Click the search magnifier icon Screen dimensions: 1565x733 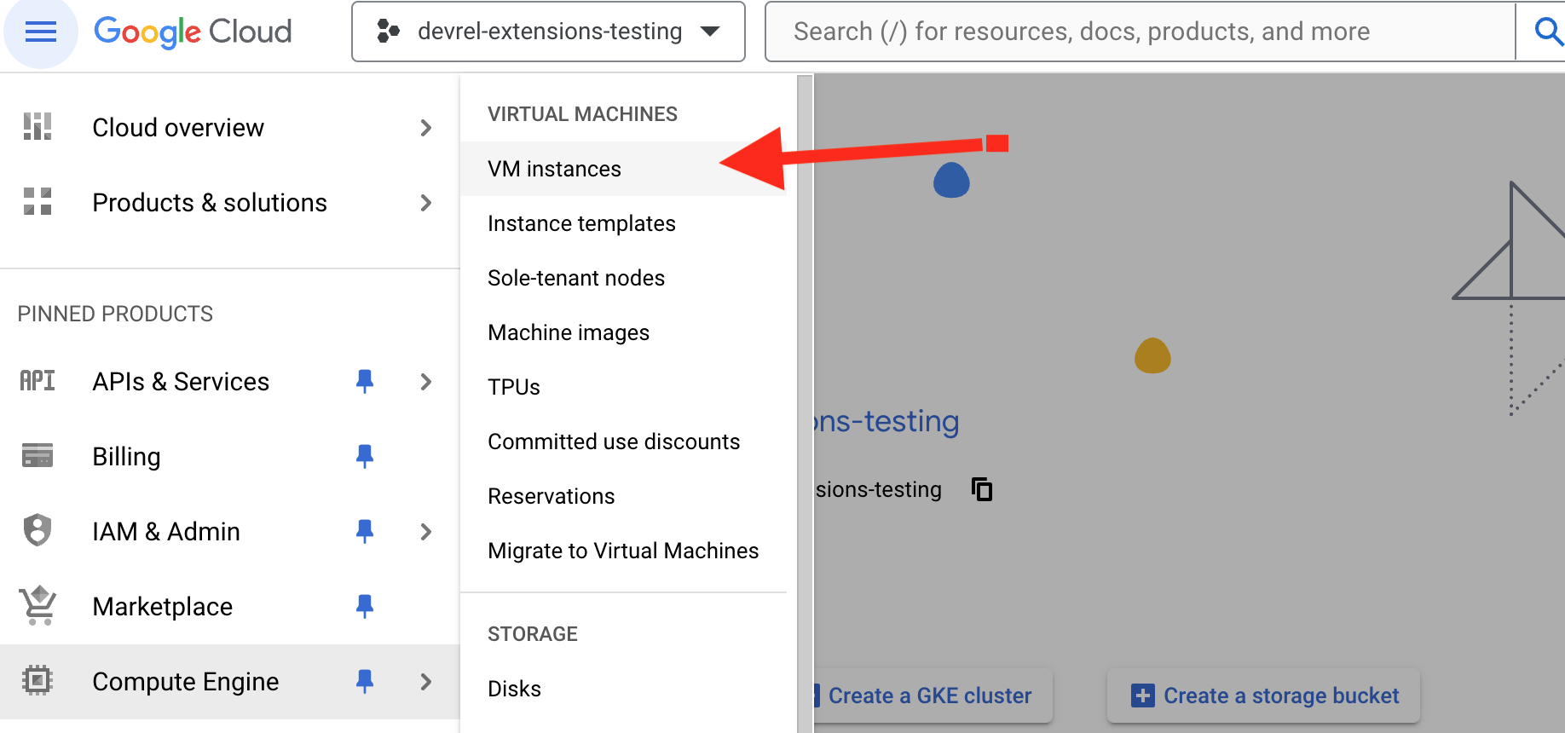[x=1546, y=32]
